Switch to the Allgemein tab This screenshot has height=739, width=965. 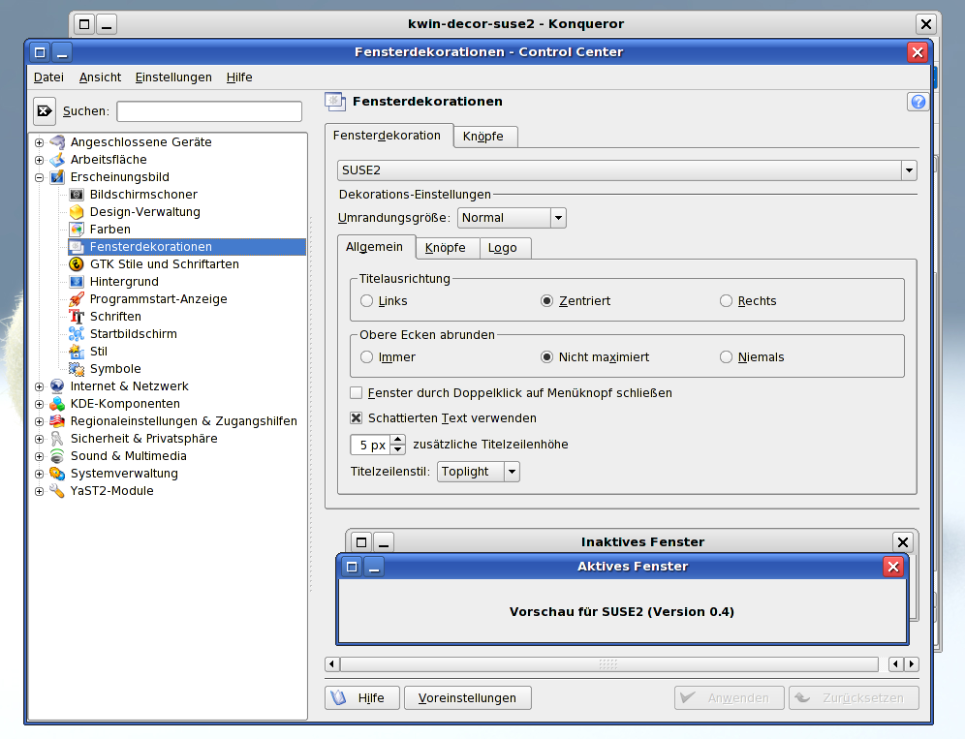point(375,247)
